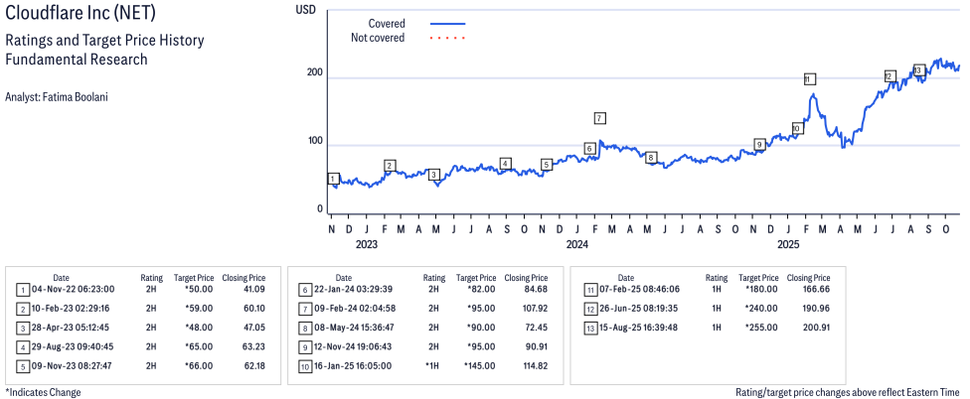Click chart marker 3 on the 2023 line

click(433, 175)
